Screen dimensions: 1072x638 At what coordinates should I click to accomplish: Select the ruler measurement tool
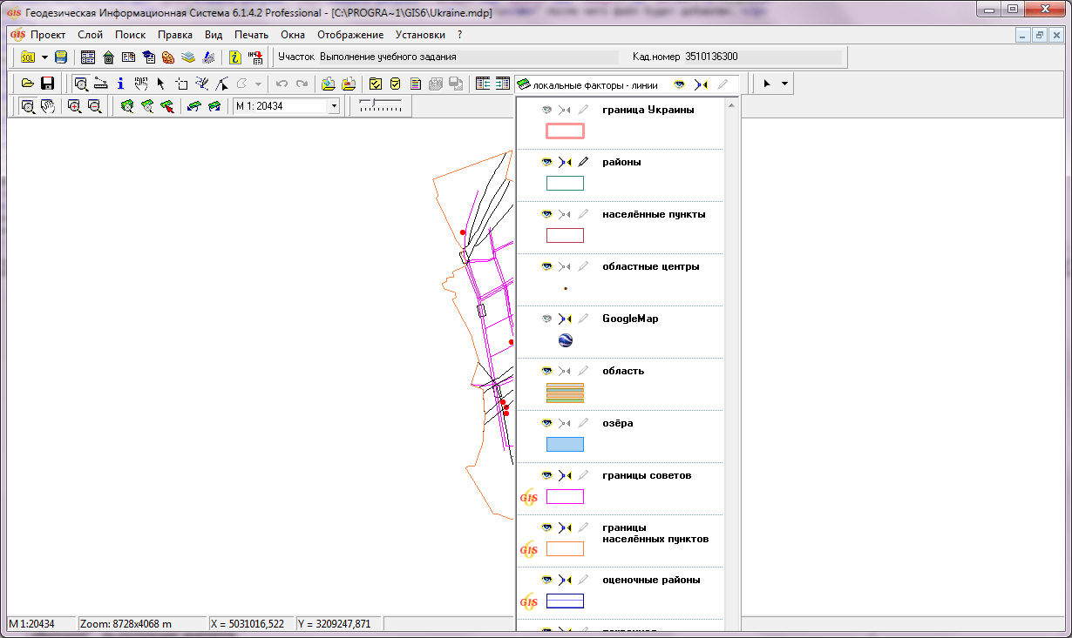coord(100,84)
